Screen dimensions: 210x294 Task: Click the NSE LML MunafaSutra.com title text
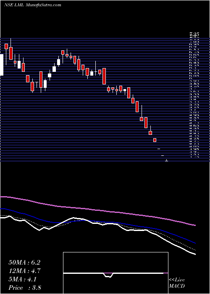point(33,5)
